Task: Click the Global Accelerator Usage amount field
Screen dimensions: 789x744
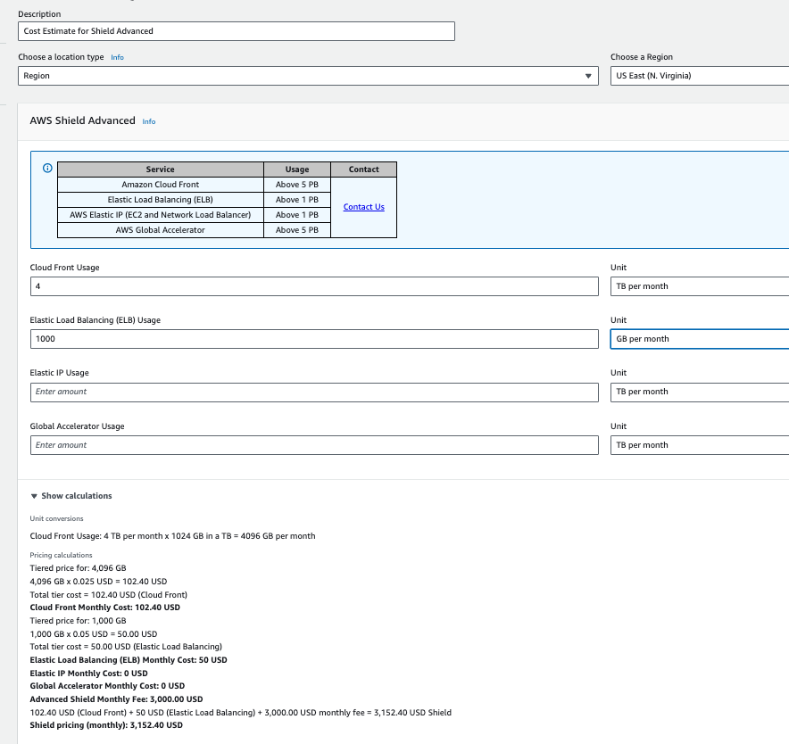Action: pos(314,445)
